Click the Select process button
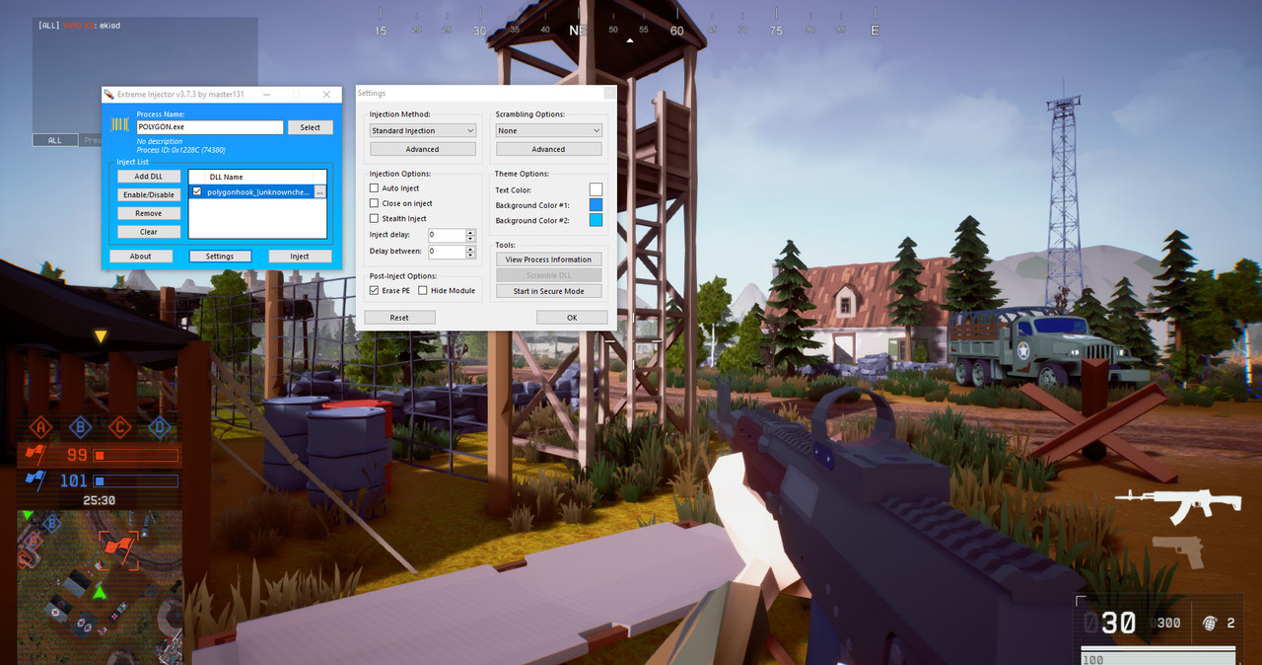The height and width of the screenshot is (665, 1262). (x=310, y=127)
